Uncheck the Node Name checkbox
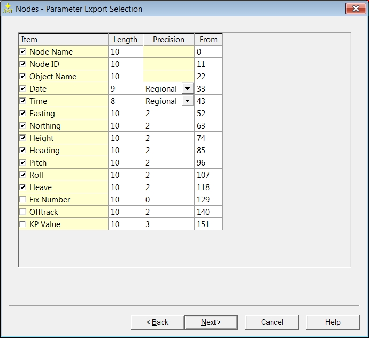 pyautogui.click(x=22, y=52)
